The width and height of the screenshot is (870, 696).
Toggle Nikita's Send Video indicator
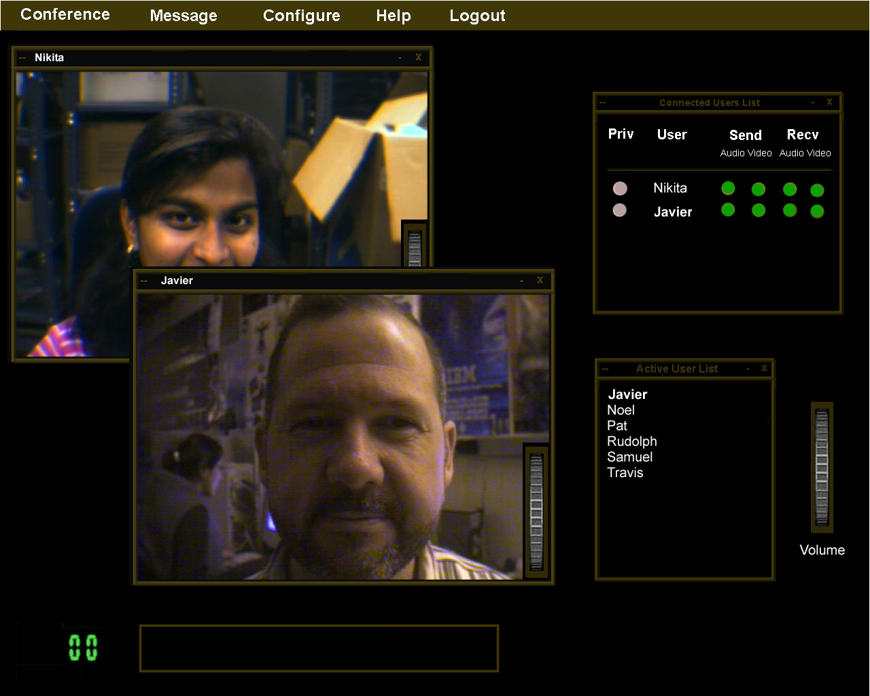(x=759, y=190)
